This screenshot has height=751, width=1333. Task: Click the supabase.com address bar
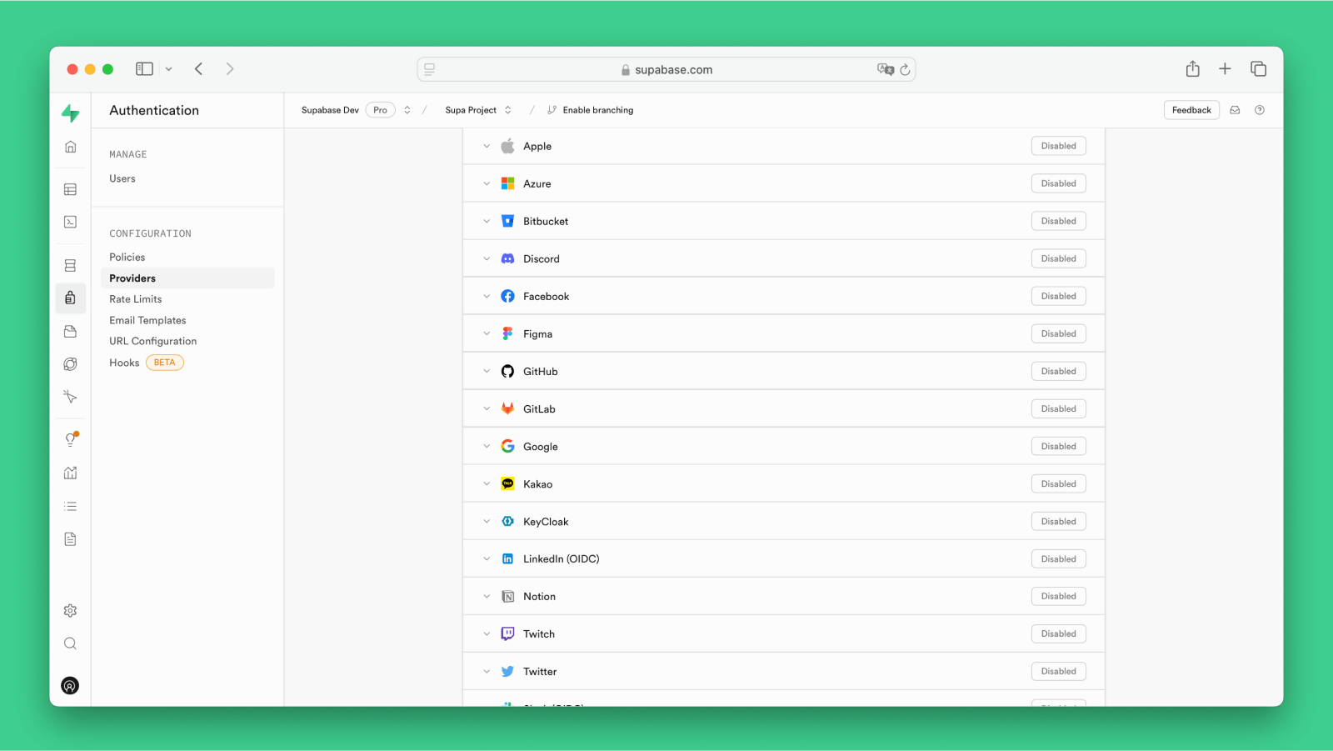point(666,69)
